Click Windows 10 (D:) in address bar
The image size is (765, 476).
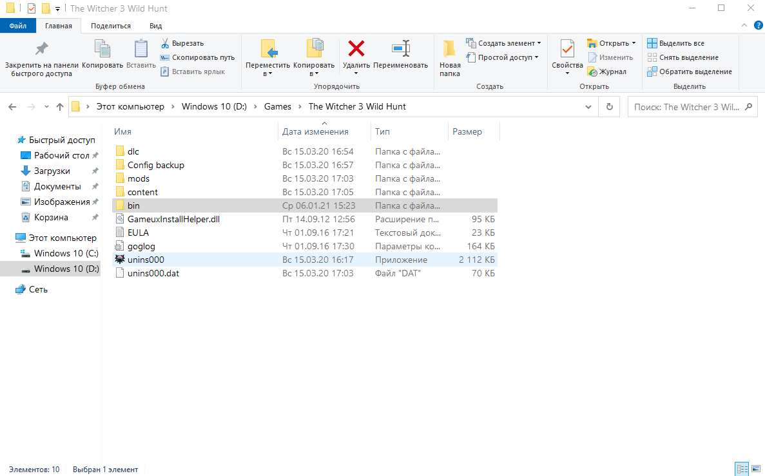click(214, 107)
